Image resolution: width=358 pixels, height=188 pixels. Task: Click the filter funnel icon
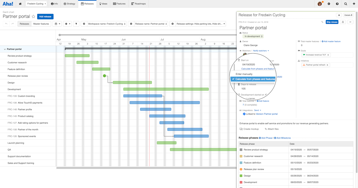click(x=76, y=24)
